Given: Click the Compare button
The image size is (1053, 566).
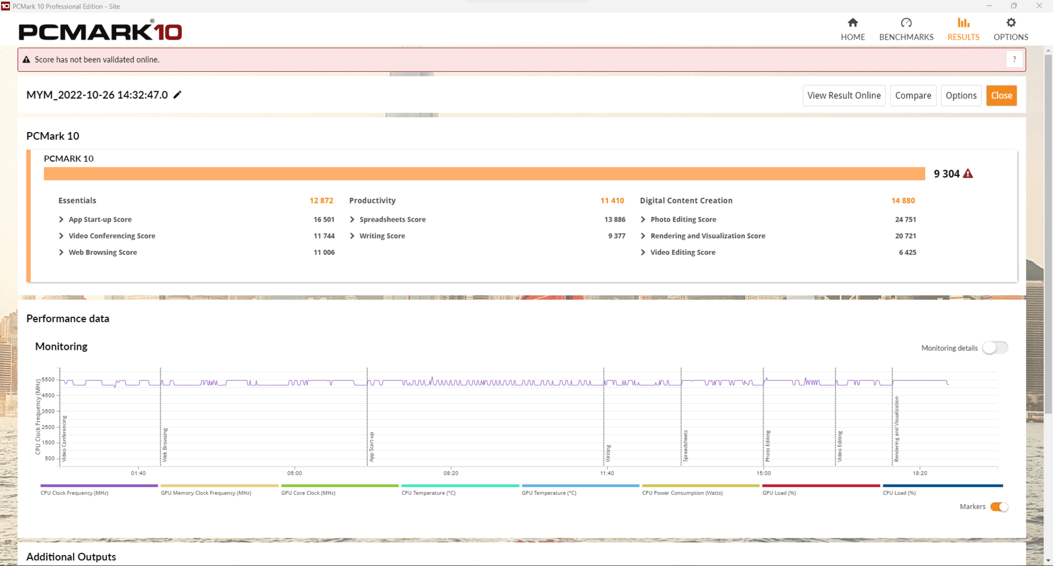Looking at the screenshot, I should [x=913, y=96].
